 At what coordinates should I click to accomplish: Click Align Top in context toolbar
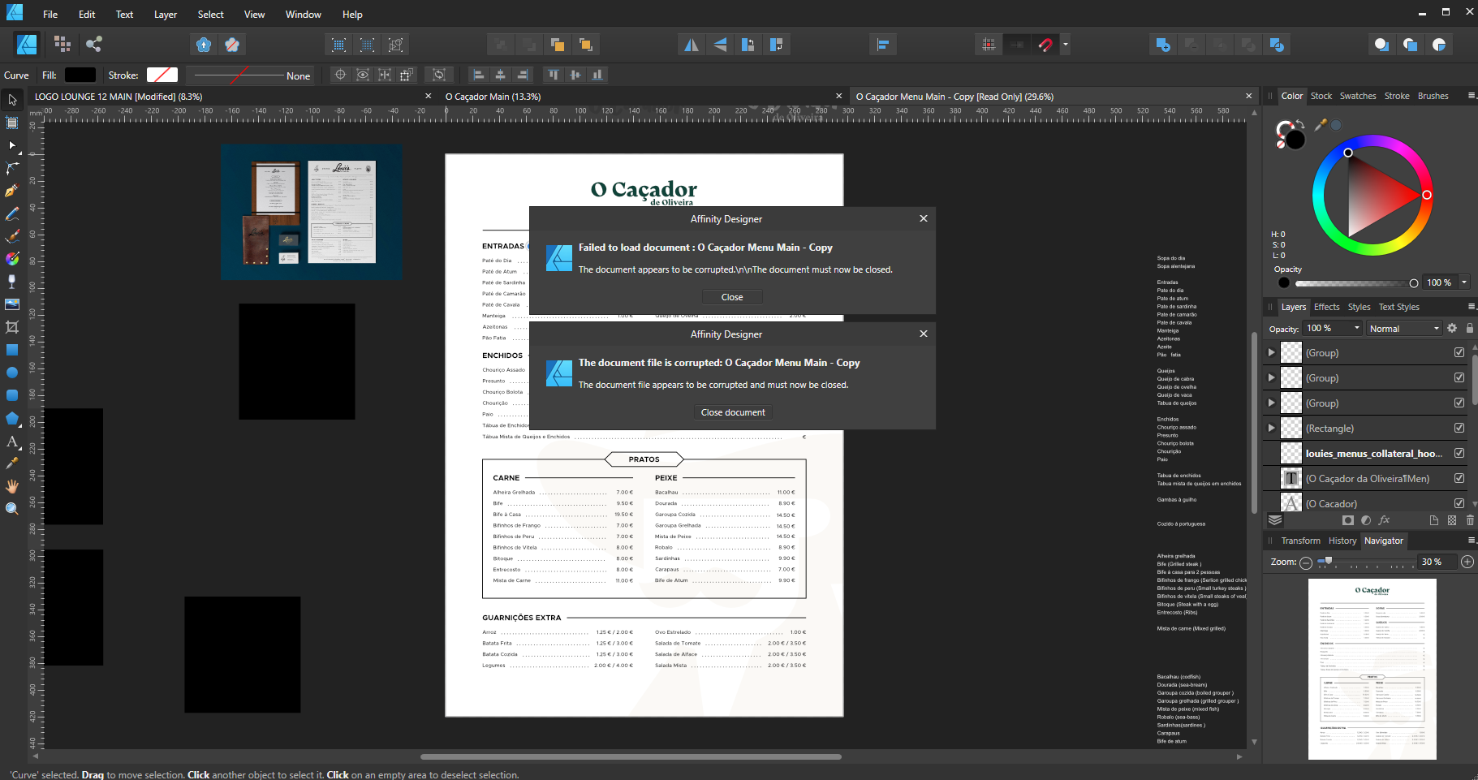tap(554, 75)
